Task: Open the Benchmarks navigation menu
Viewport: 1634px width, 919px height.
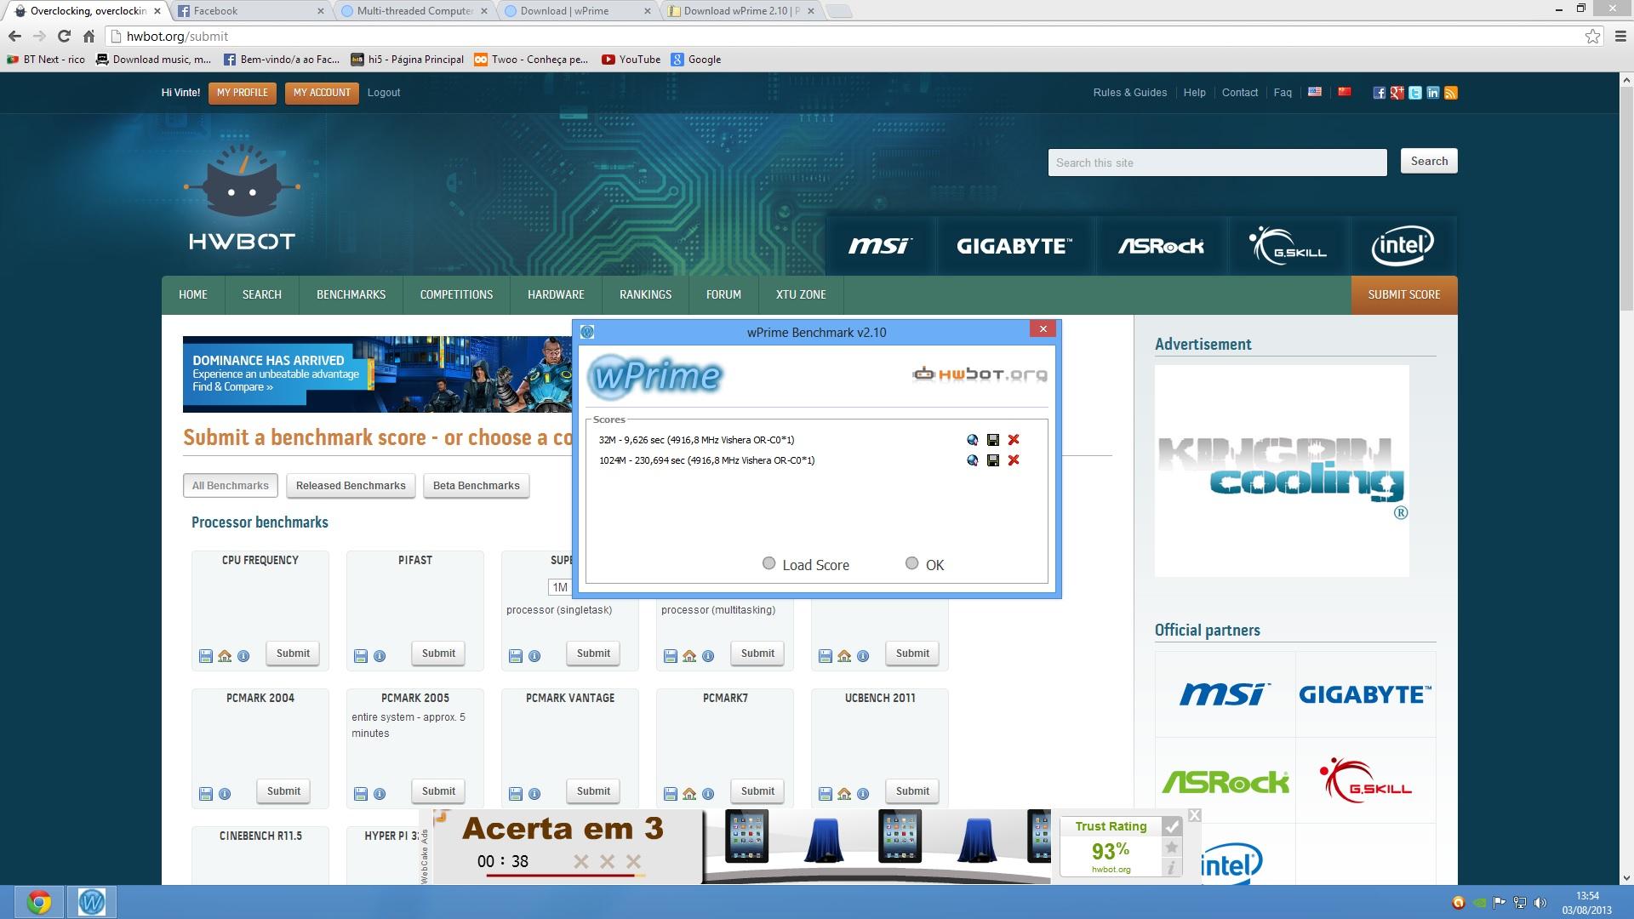Action: (x=351, y=294)
